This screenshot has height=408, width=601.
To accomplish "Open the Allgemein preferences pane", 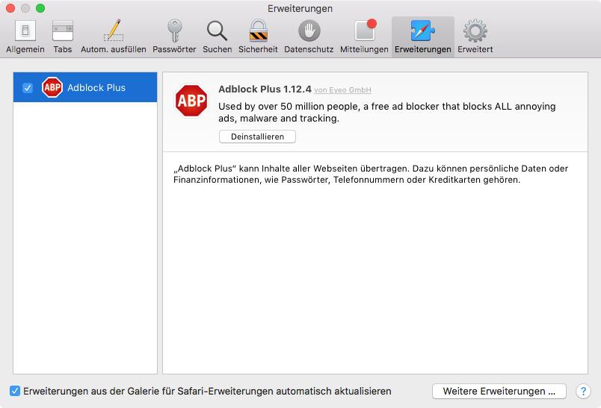I will (25, 37).
